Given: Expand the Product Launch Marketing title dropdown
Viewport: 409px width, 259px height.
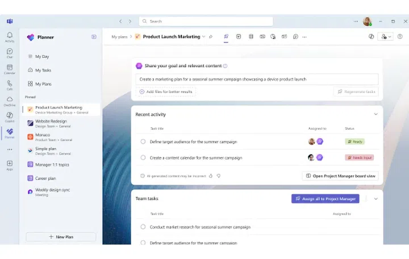Looking at the screenshot, I should pos(203,37).
